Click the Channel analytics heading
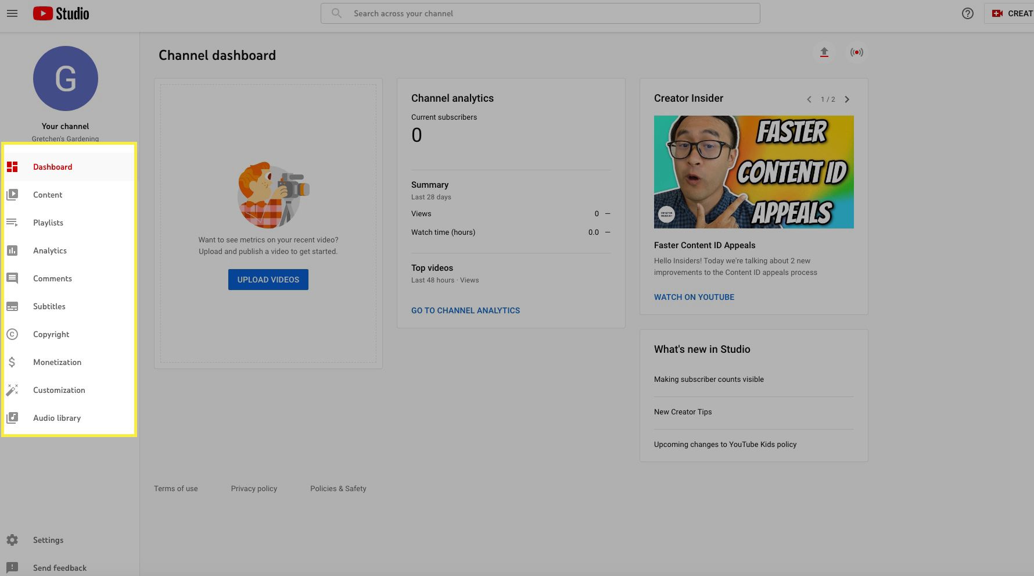This screenshot has width=1034, height=576. pyautogui.click(x=453, y=98)
